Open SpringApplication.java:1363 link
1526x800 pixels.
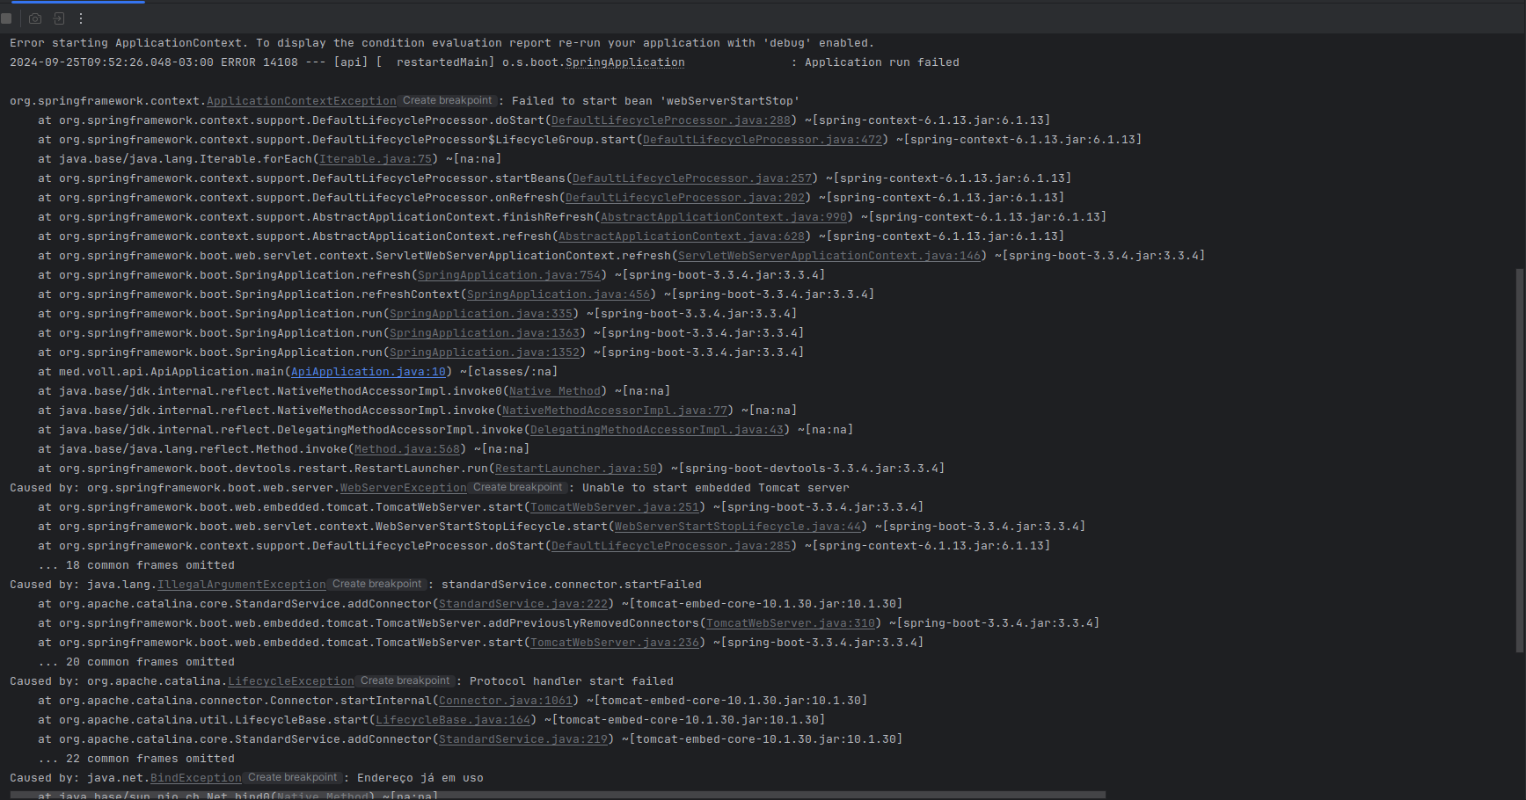pyautogui.click(x=485, y=333)
